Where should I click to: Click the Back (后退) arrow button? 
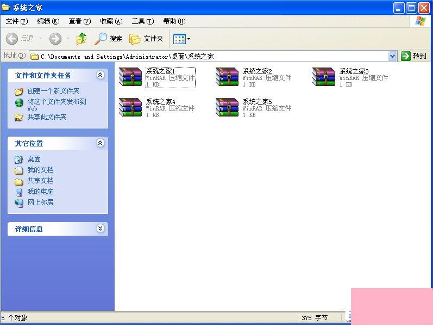pos(12,39)
